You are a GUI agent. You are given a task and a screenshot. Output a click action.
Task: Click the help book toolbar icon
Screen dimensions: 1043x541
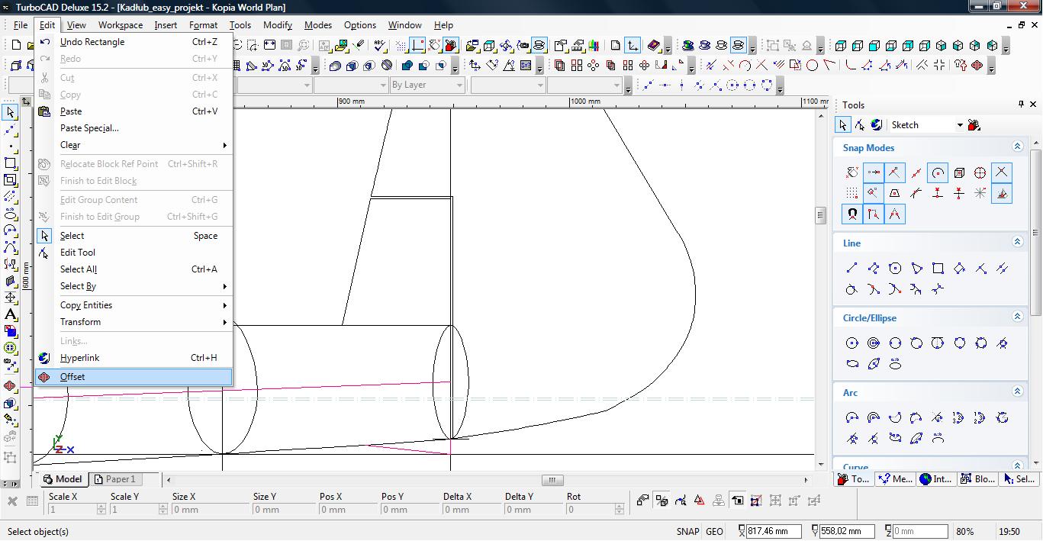[x=653, y=46]
